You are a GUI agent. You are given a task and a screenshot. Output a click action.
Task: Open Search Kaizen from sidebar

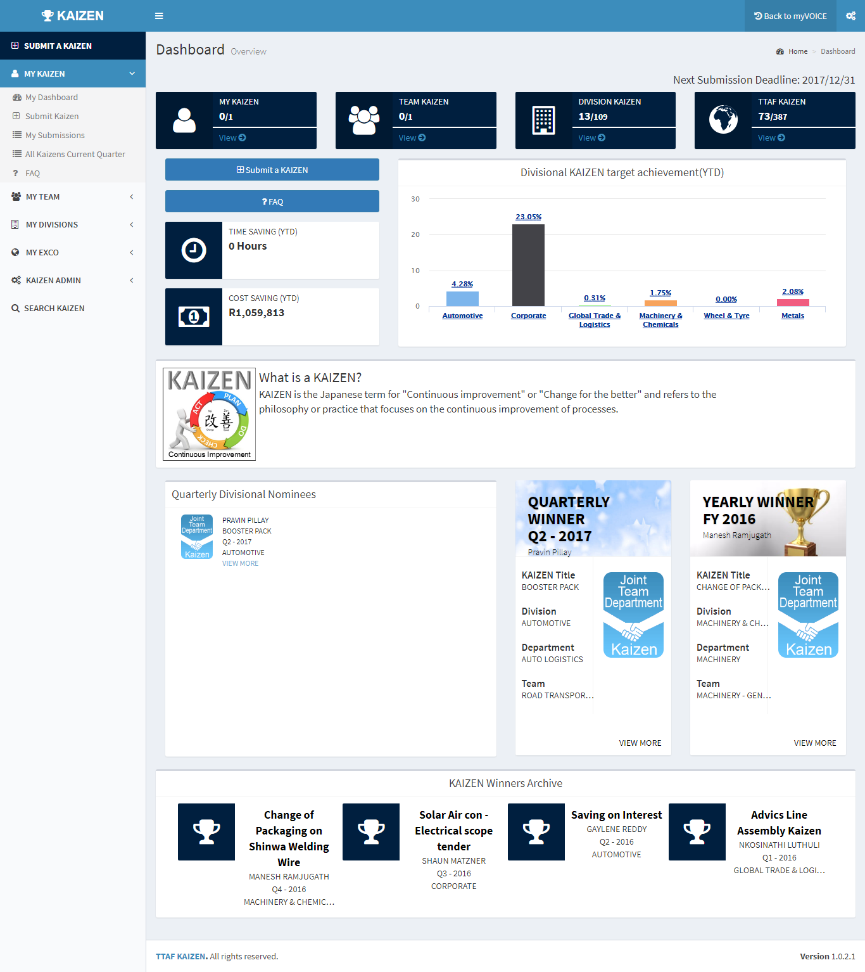point(54,309)
